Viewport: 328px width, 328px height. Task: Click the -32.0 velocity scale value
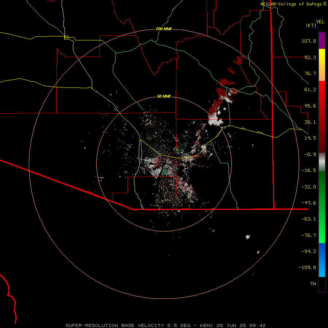click(x=309, y=187)
